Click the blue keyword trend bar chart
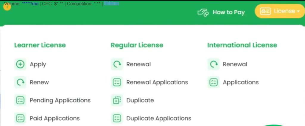The height and width of the screenshot is (126, 305). 111,4
